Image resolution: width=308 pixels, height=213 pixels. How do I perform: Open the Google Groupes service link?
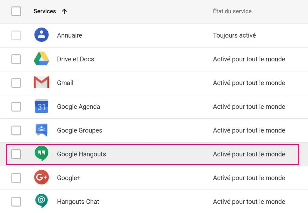click(x=79, y=130)
